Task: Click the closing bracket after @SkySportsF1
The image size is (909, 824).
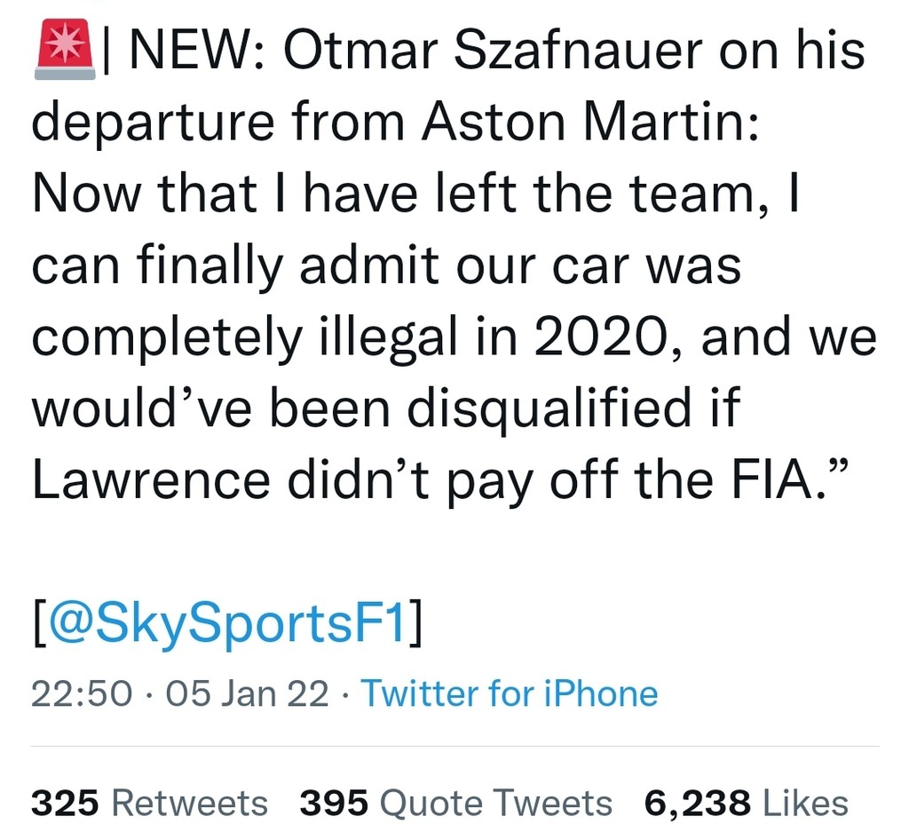Action: point(415,622)
